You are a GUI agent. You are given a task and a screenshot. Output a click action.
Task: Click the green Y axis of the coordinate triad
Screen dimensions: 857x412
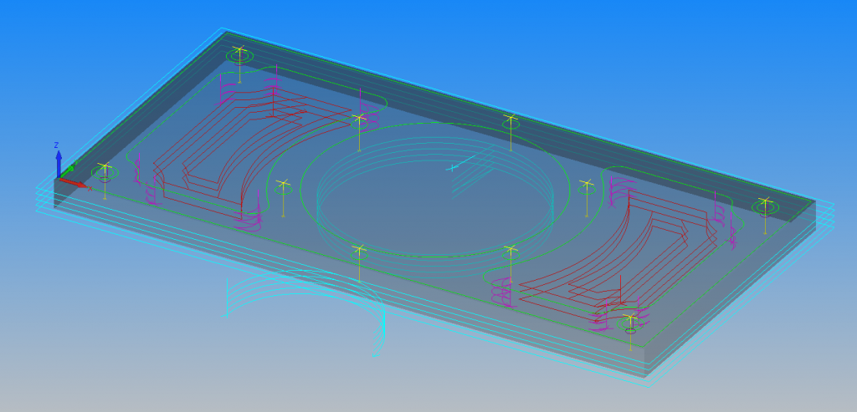69,170
